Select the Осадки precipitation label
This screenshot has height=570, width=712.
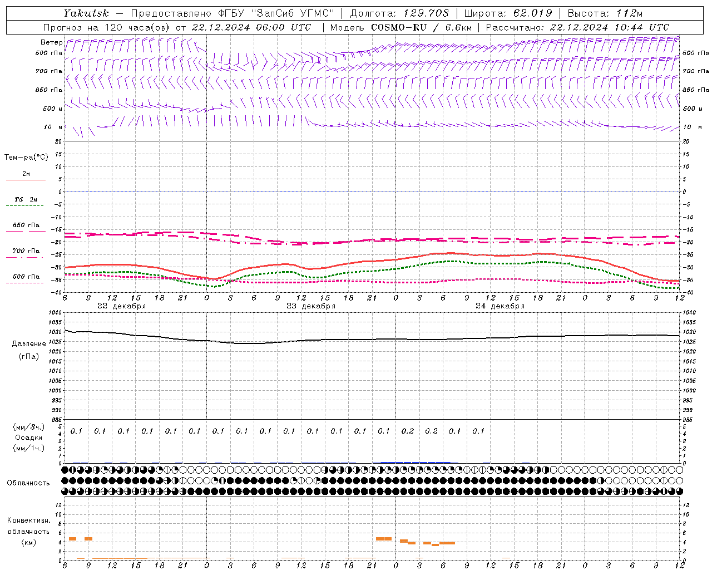coord(29,438)
